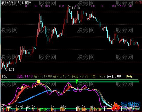Click the 中套: 15.09 indicator value
The height and width of the screenshot is (112, 142).
(98, 76)
